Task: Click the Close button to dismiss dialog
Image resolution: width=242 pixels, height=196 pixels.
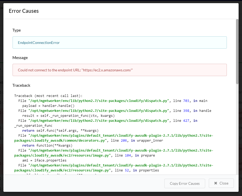Action: pos(221,183)
